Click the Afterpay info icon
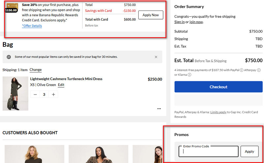The image size is (264, 163). [x=259, y=70]
